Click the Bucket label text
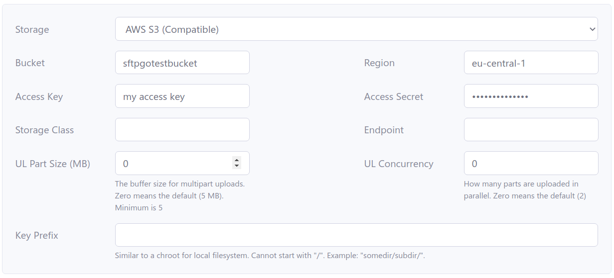This screenshot has height=278, width=614. pyautogui.click(x=30, y=63)
